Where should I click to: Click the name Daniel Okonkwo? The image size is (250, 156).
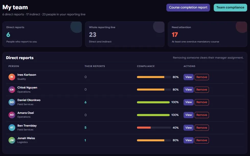(29, 100)
